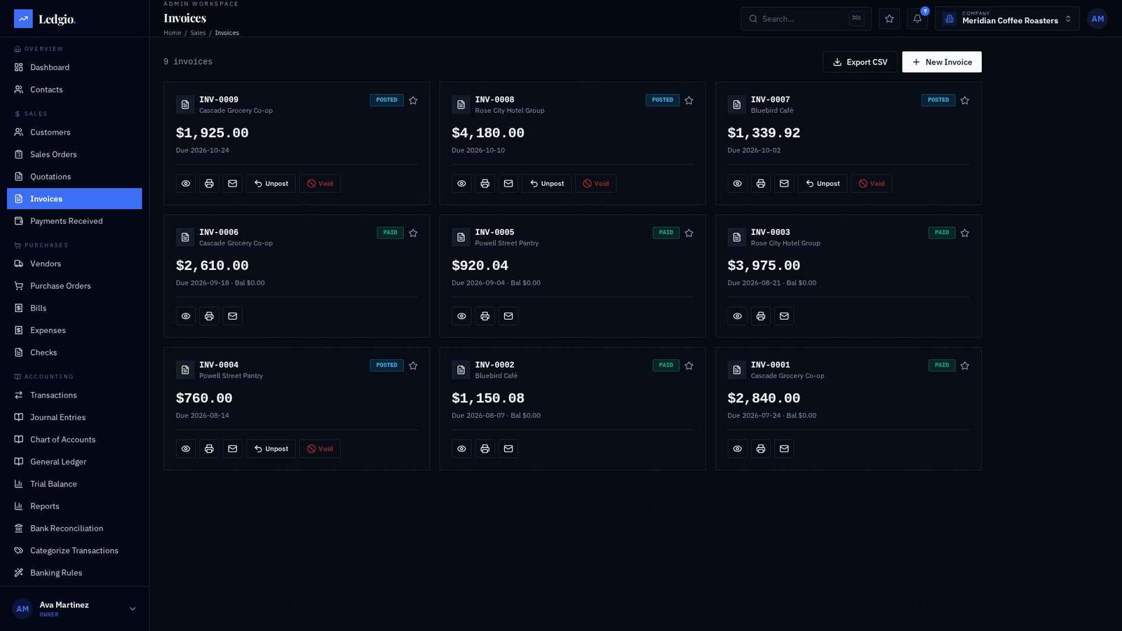Void invoice INV-0008
Image resolution: width=1122 pixels, height=631 pixels.
[x=596, y=184]
